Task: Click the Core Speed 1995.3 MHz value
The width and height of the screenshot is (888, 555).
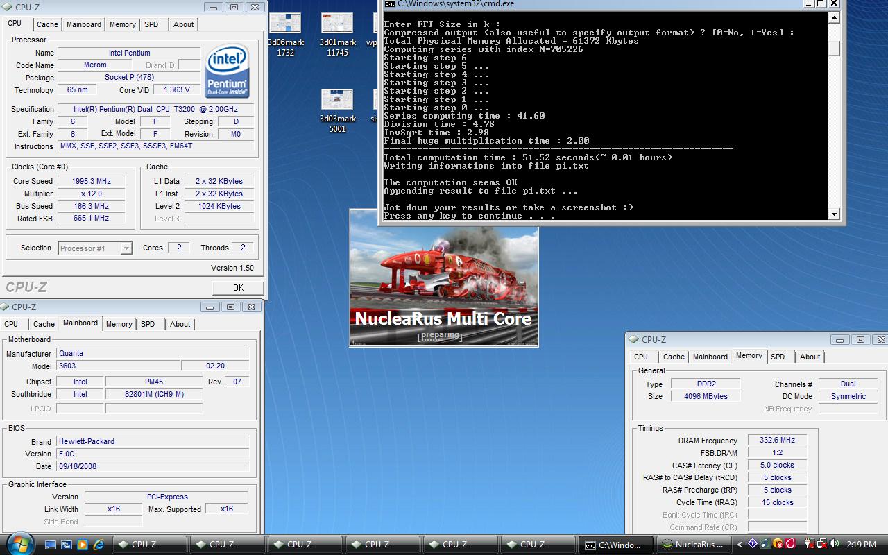Action: (x=90, y=181)
